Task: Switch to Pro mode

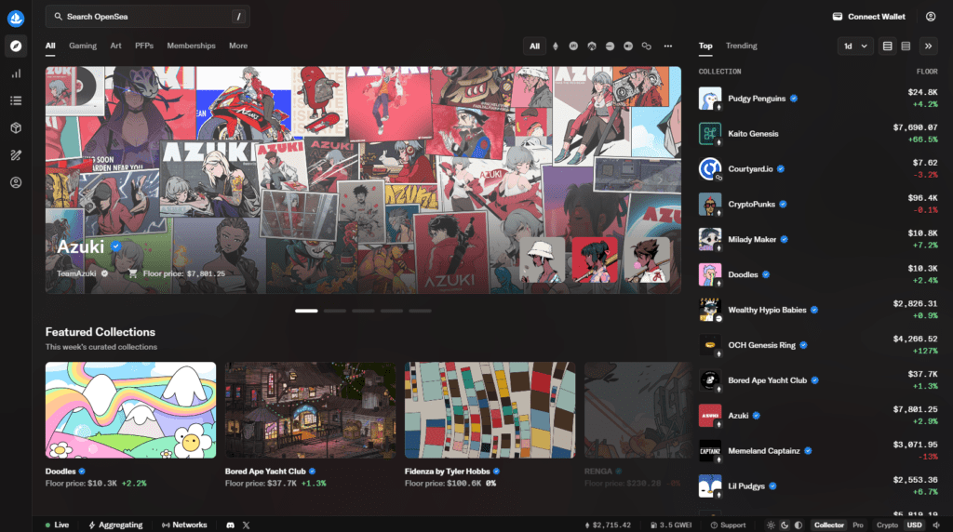Action: [x=857, y=525]
